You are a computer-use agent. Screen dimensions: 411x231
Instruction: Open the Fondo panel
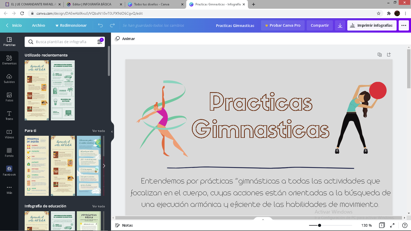click(9, 152)
